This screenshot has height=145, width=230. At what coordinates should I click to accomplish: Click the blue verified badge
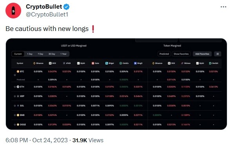[x=67, y=7]
